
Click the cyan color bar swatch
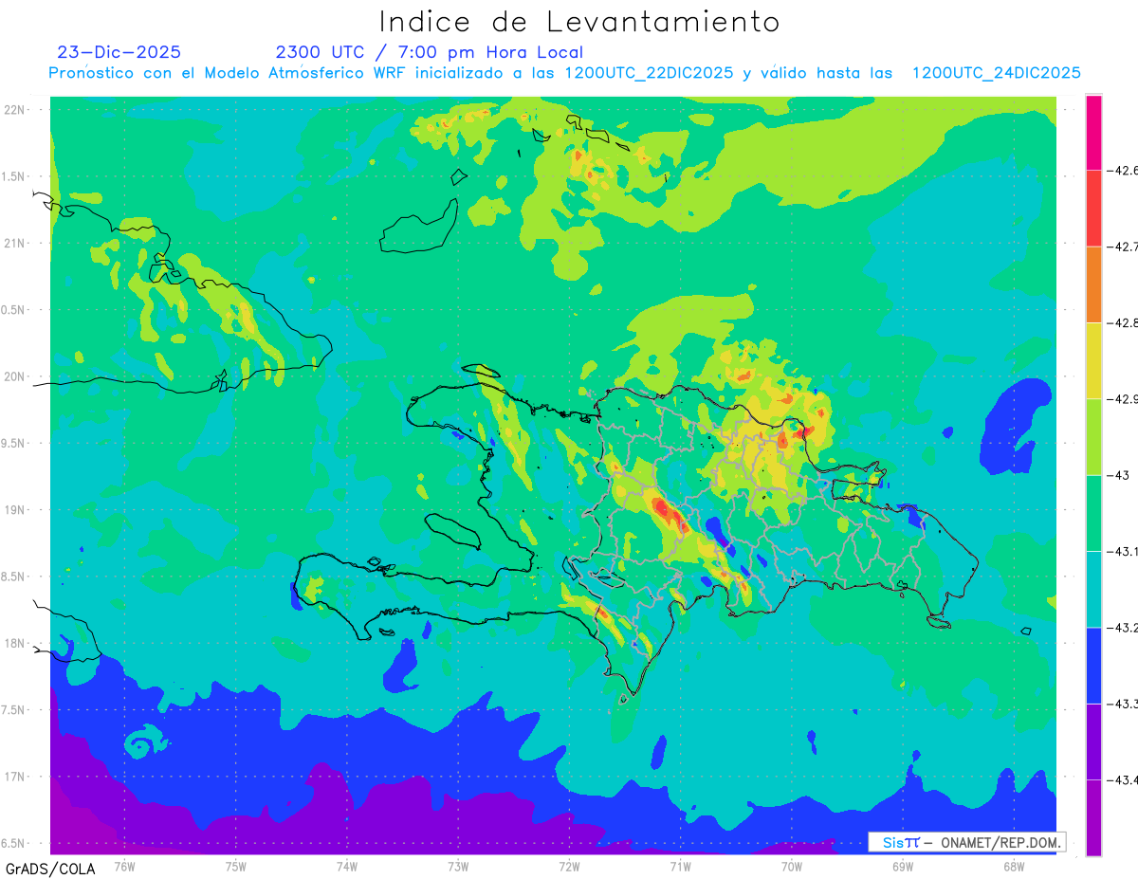click(x=1093, y=589)
